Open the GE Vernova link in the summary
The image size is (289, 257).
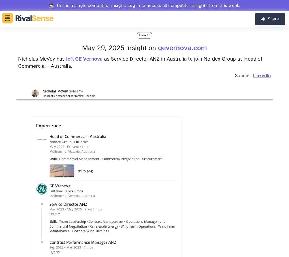89,59
